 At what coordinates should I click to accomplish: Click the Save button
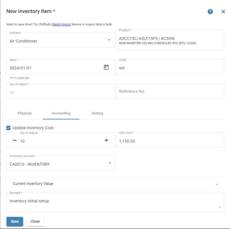[x=15, y=221]
